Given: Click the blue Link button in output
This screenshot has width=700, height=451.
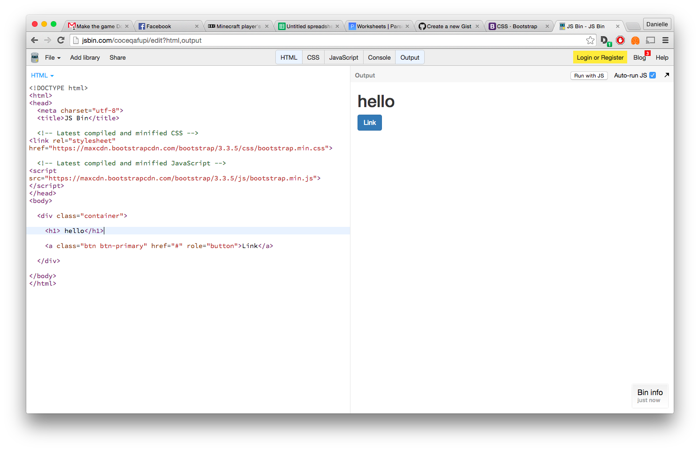Looking at the screenshot, I should click(370, 123).
